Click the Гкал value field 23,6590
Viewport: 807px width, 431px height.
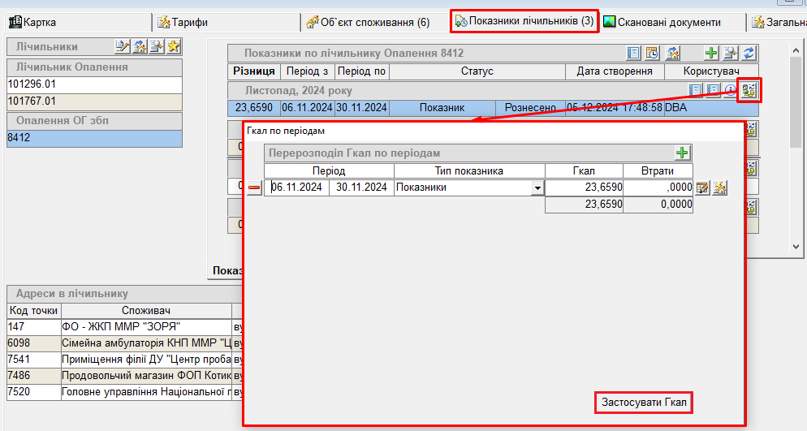click(x=584, y=187)
